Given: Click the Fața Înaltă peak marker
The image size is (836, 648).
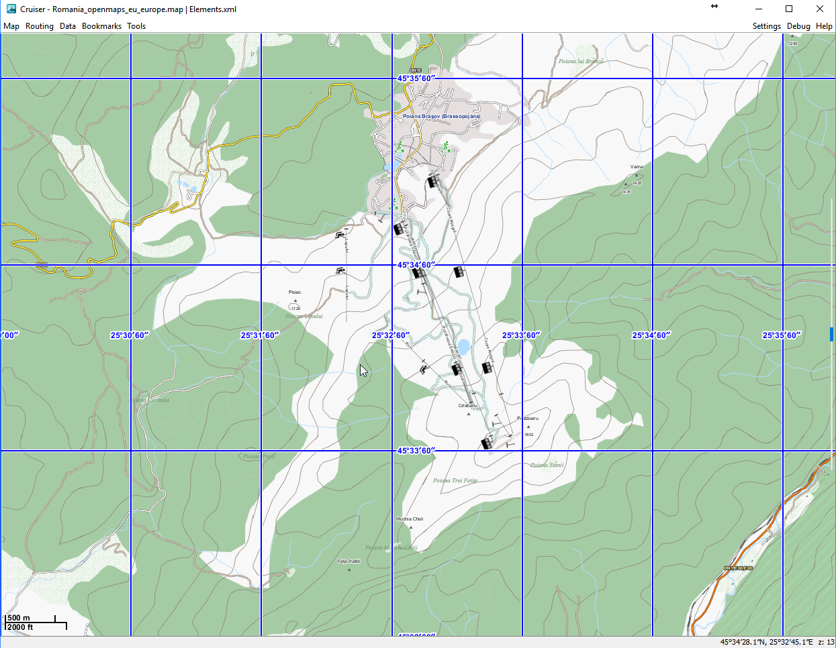Looking at the screenshot, I should coord(349,570).
